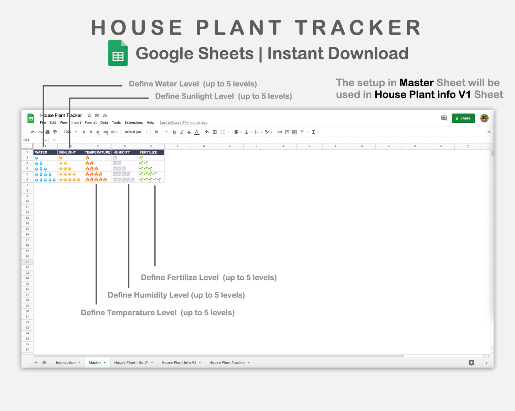
Task: Create a filter with the Filter icon
Action: [302, 132]
